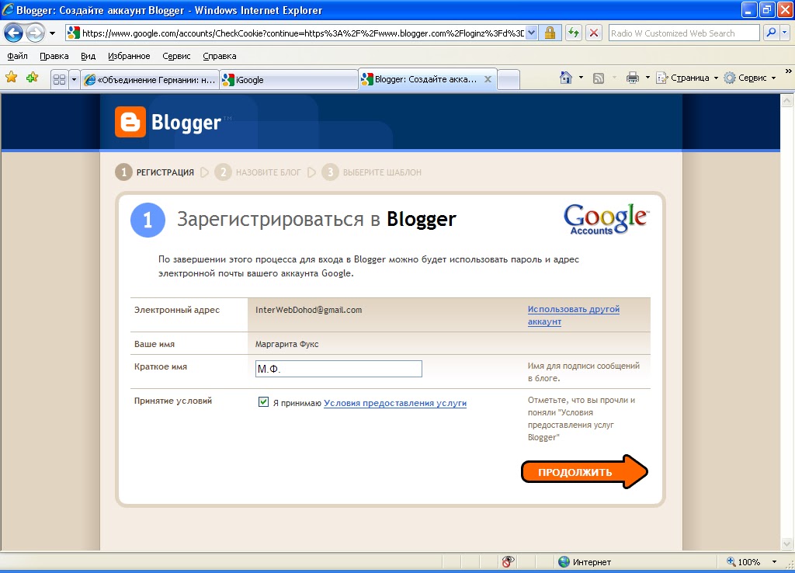
Task: Open the Условия предоставления услуги link
Action: pyautogui.click(x=395, y=403)
